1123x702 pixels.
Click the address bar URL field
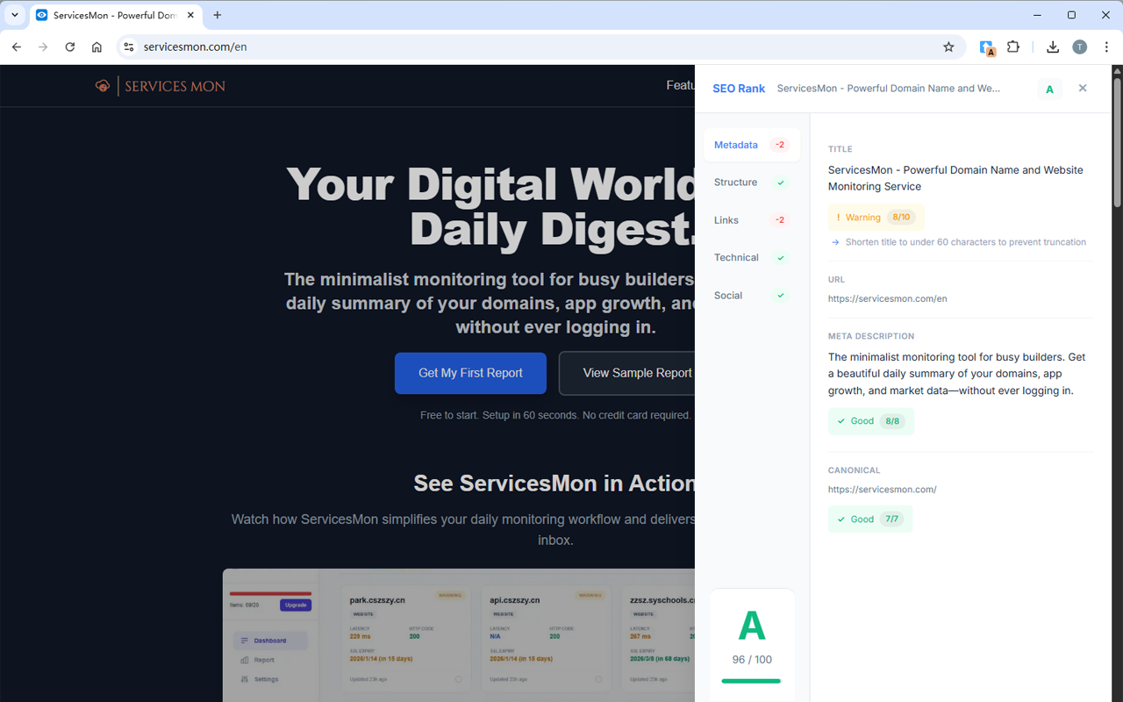pyautogui.click(x=526, y=47)
